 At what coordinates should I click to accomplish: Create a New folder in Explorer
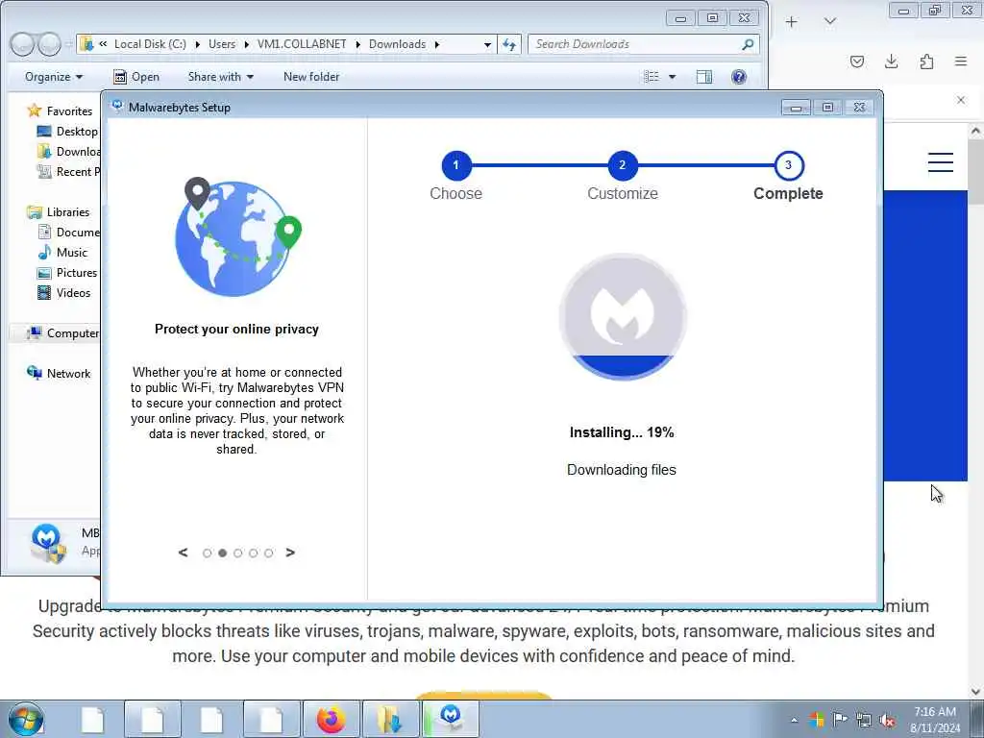click(311, 77)
